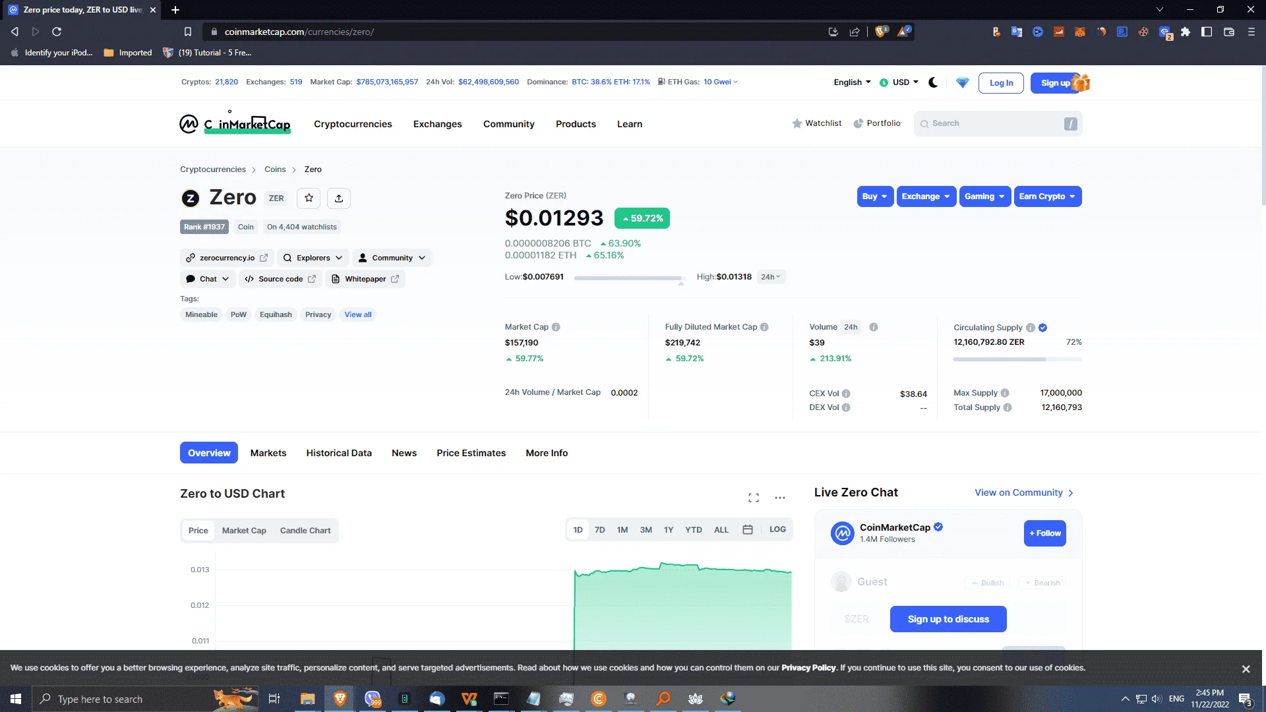Open Cryptocurrencies nav menu
Viewport: 1266px width, 712px height.
pyautogui.click(x=353, y=124)
